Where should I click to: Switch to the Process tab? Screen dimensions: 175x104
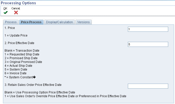coord(11,22)
